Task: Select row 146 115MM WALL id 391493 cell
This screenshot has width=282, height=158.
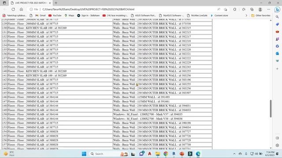Action: pos(163,97)
